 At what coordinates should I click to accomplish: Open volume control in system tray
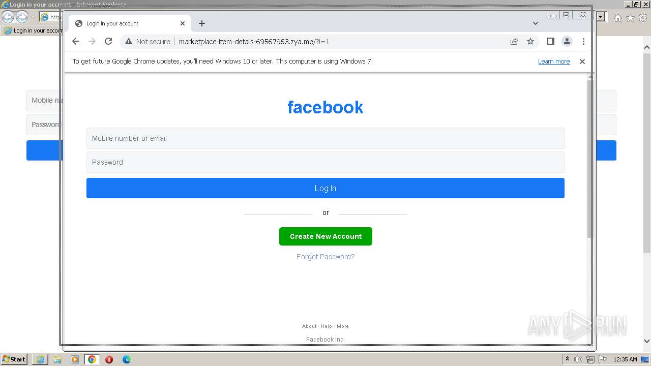[x=578, y=359]
